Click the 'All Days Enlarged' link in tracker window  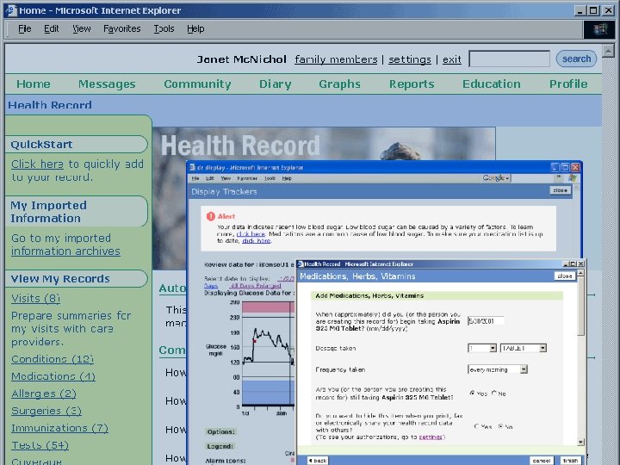coord(257,286)
